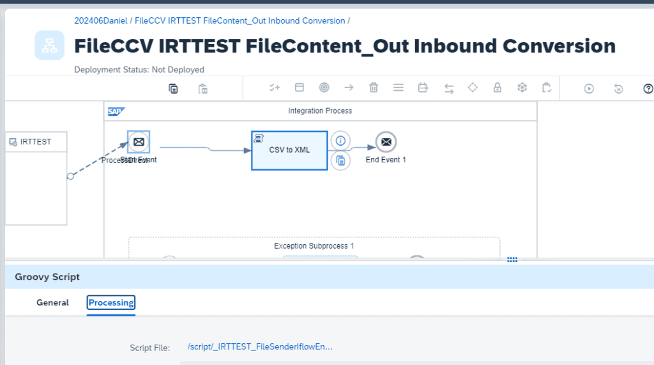Screen dimensions: 654x365
Task: Open the Persistence palette icon
Action: (522, 88)
